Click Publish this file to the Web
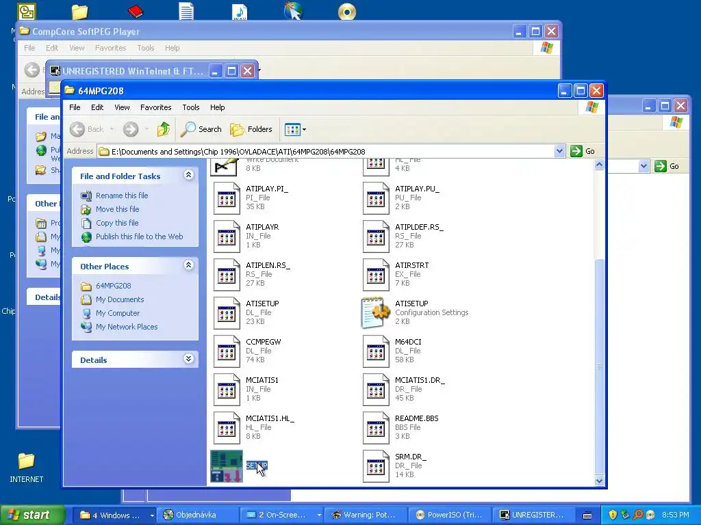The width and height of the screenshot is (701, 525). 139,237
